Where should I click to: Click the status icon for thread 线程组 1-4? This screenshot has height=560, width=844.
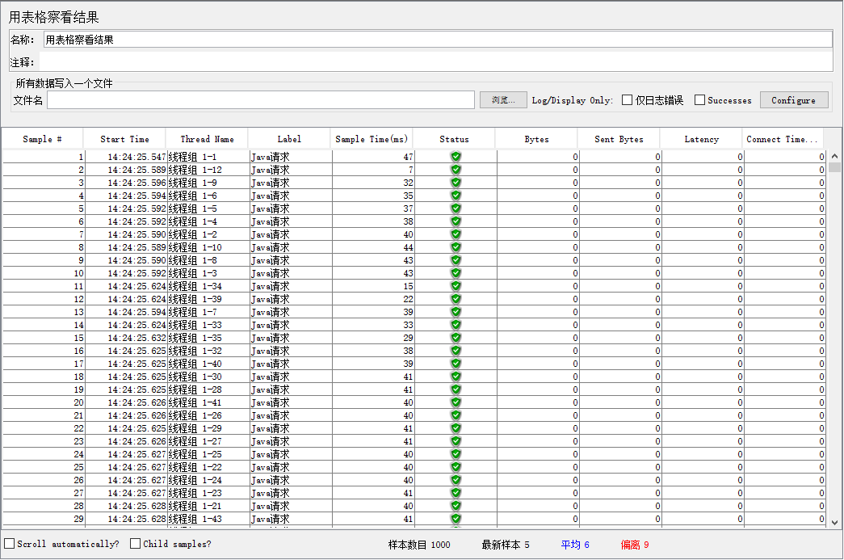pyautogui.click(x=456, y=221)
